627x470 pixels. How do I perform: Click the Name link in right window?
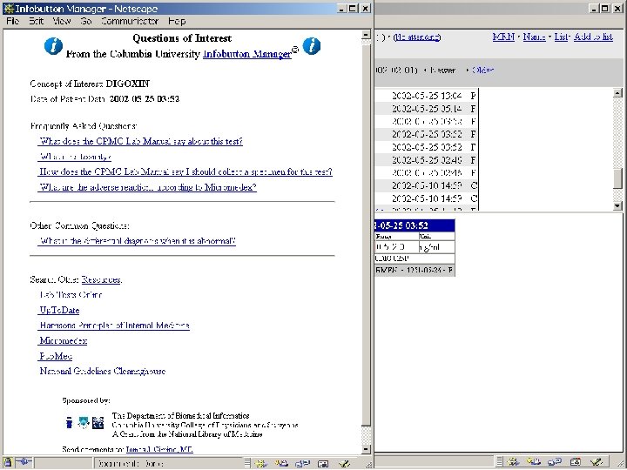(534, 37)
